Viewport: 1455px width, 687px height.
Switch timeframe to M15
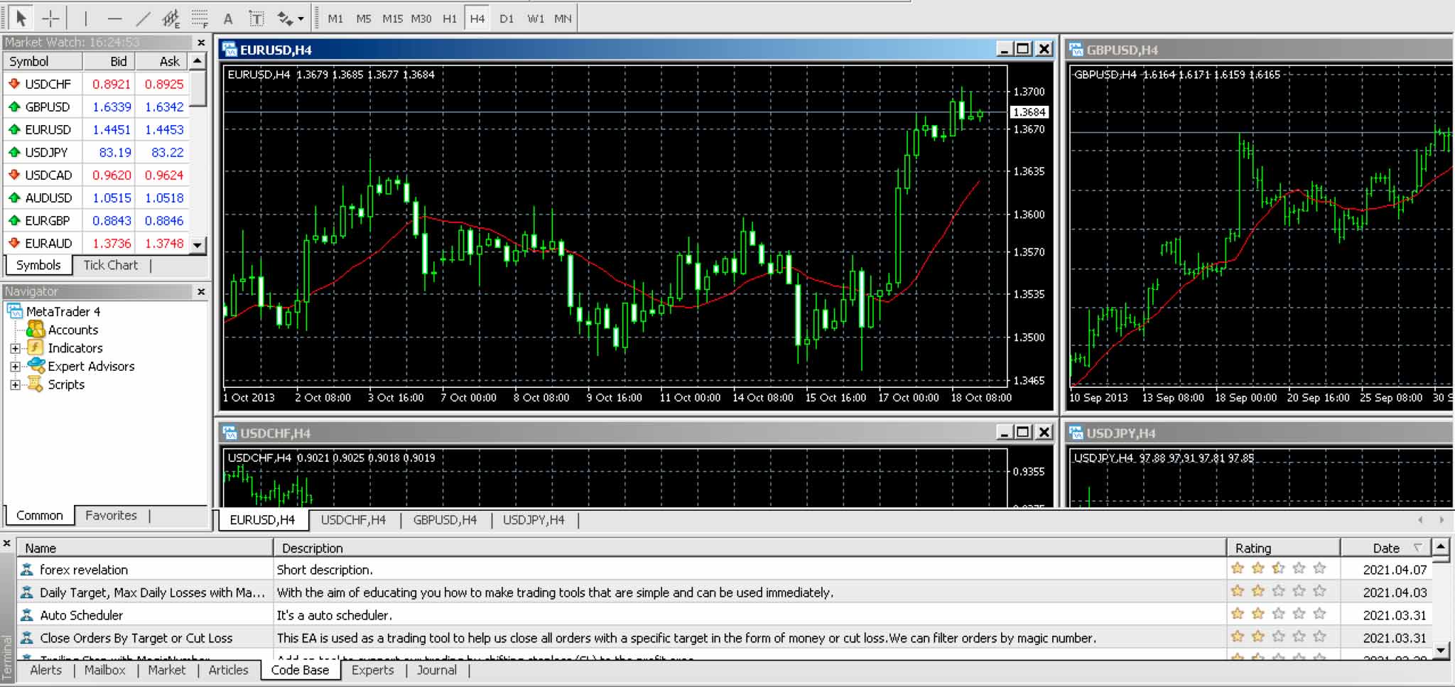(392, 18)
